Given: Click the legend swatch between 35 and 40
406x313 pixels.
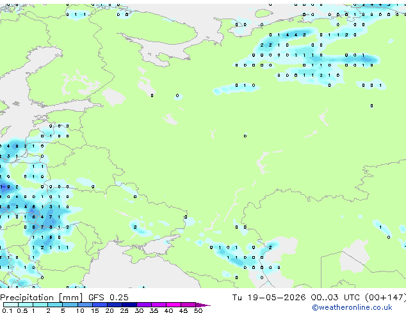Looking at the screenshot, I should point(159,305).
